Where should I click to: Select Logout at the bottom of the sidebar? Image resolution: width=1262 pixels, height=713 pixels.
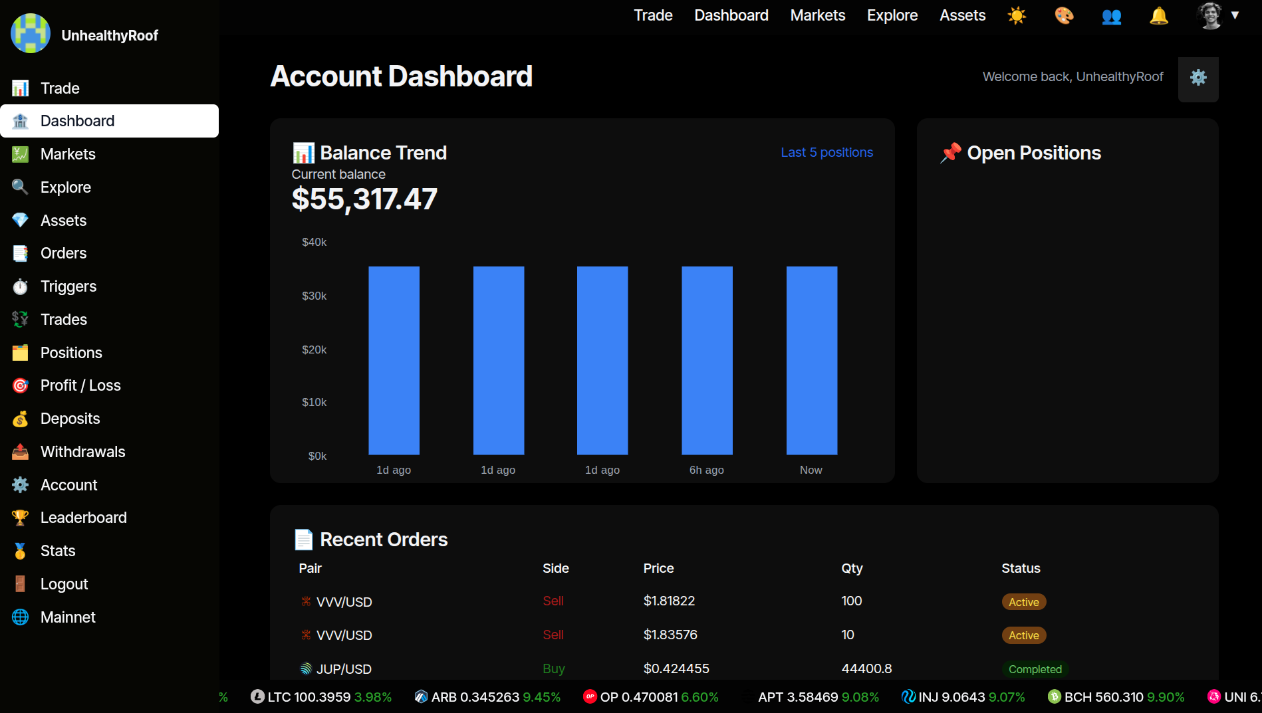tap(64, 583)
